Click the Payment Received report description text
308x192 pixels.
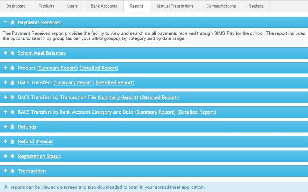click(154, 36)
